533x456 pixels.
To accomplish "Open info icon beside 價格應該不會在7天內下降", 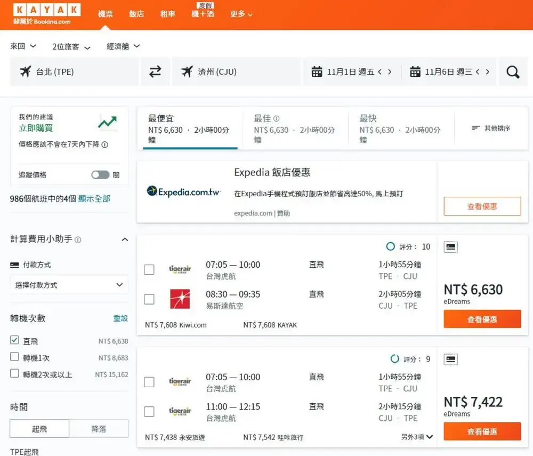I will click(x=105, y=145).
